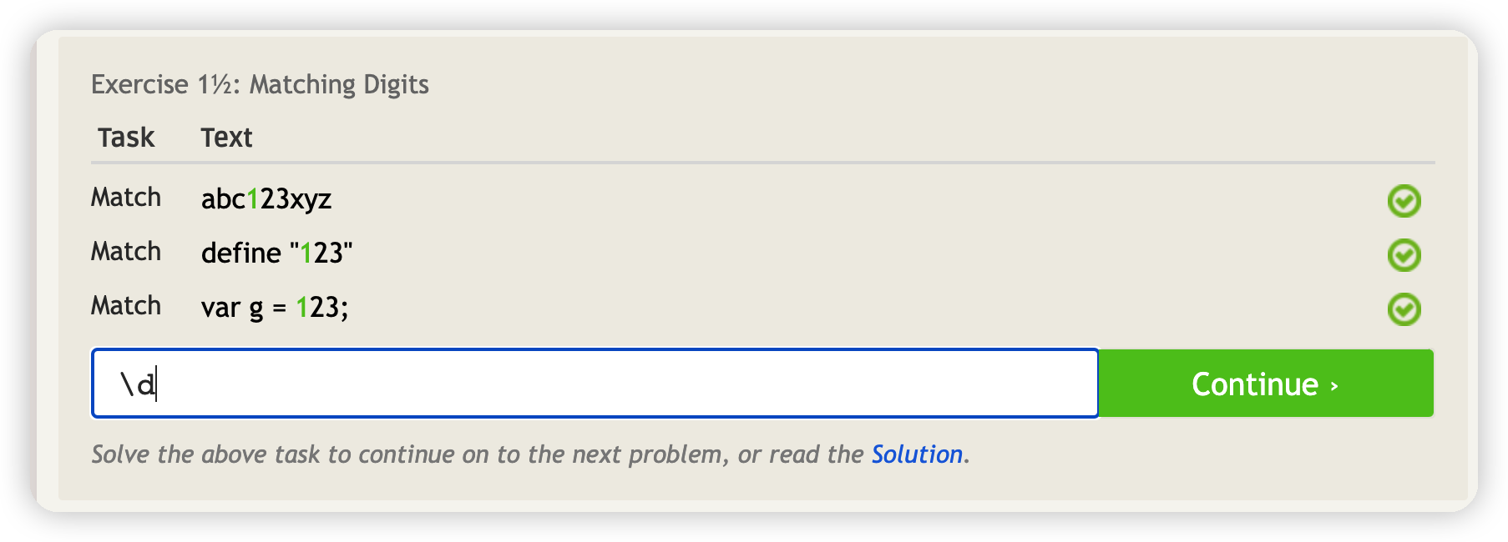Select the var g = 123; text entry

pyautogui.click(x=275, y=308)
